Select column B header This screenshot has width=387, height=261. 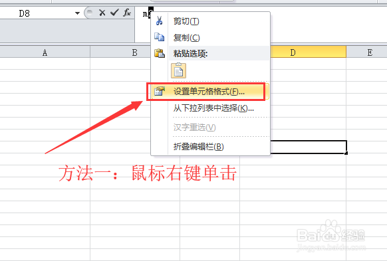pyautogui.click(x=134, y=52)
